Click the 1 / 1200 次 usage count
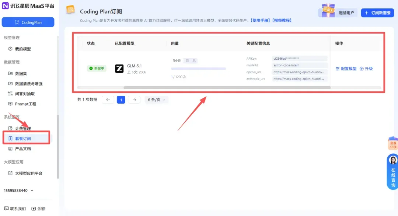 point(178,77)
